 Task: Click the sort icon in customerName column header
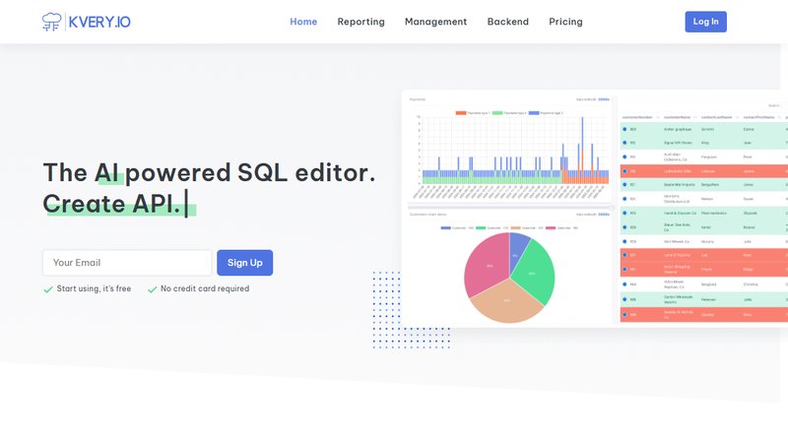point(695,117)
